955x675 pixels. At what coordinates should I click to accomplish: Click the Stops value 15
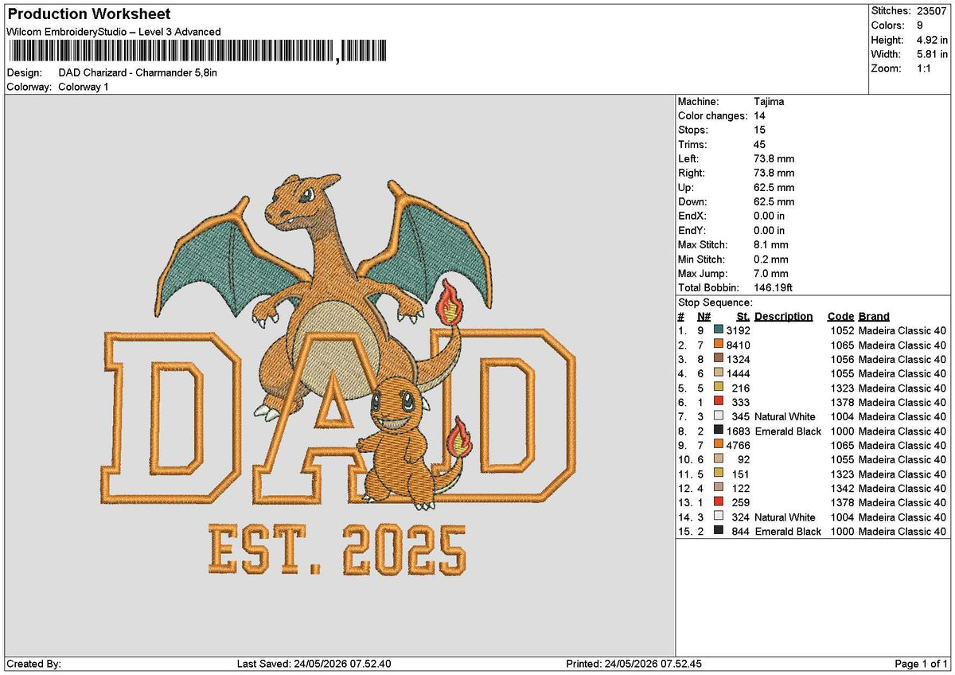[x=760, y=131]
